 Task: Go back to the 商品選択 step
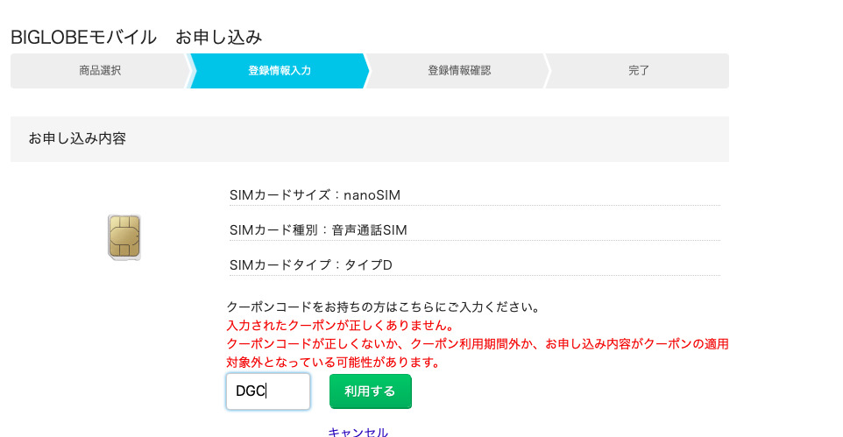point(100,71)
